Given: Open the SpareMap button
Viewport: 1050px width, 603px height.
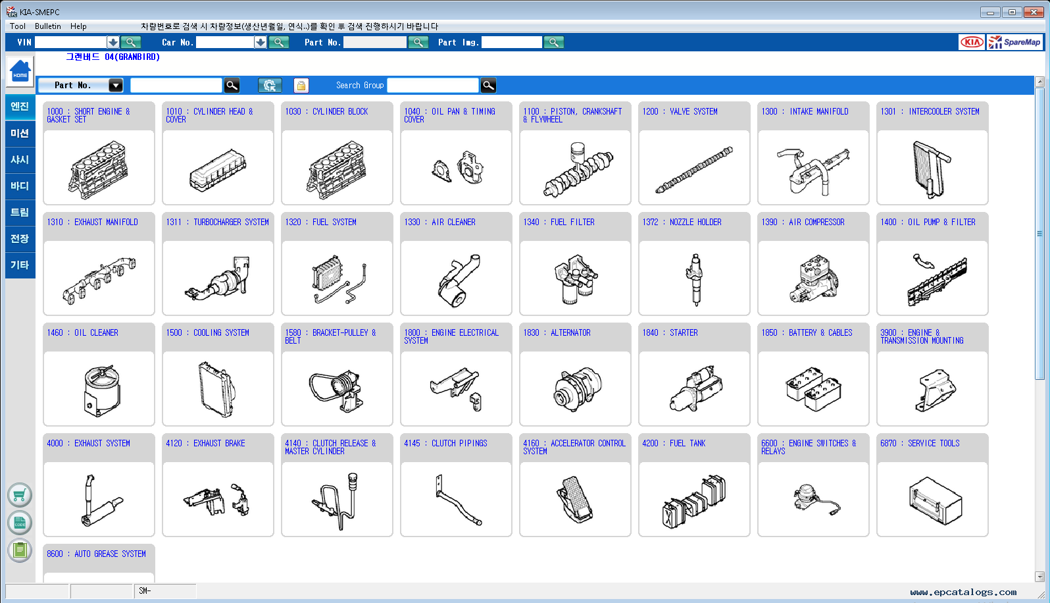Looking at the screenshot, I should pos(1015,42).
